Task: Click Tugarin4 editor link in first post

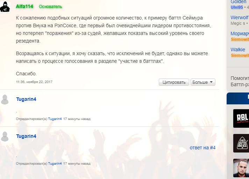Action: pyautogui.click(x=55, y=119)
